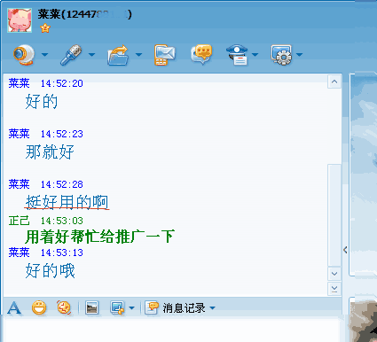Image resolution: width=377 pixels, height=342 pixels.
Task: Start a voice call with microphone icon
Action: [71, 55]
